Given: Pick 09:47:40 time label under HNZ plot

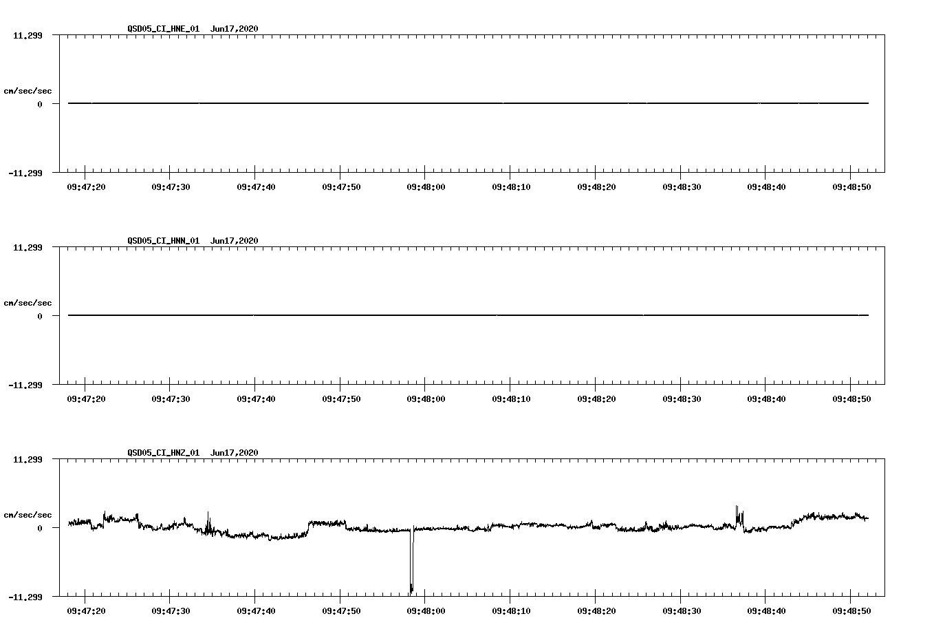Looking at the screenshot, I should click(x=256, y=611).
